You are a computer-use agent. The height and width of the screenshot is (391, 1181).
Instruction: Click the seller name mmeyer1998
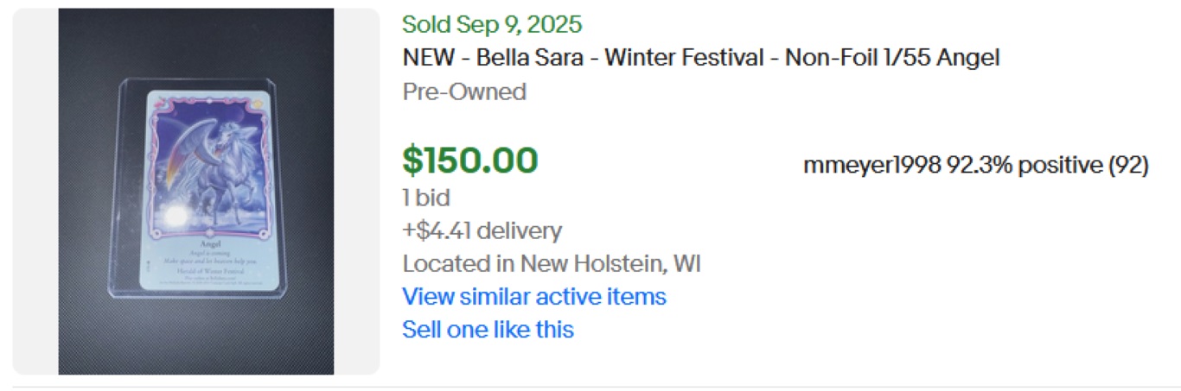[871, 166]
